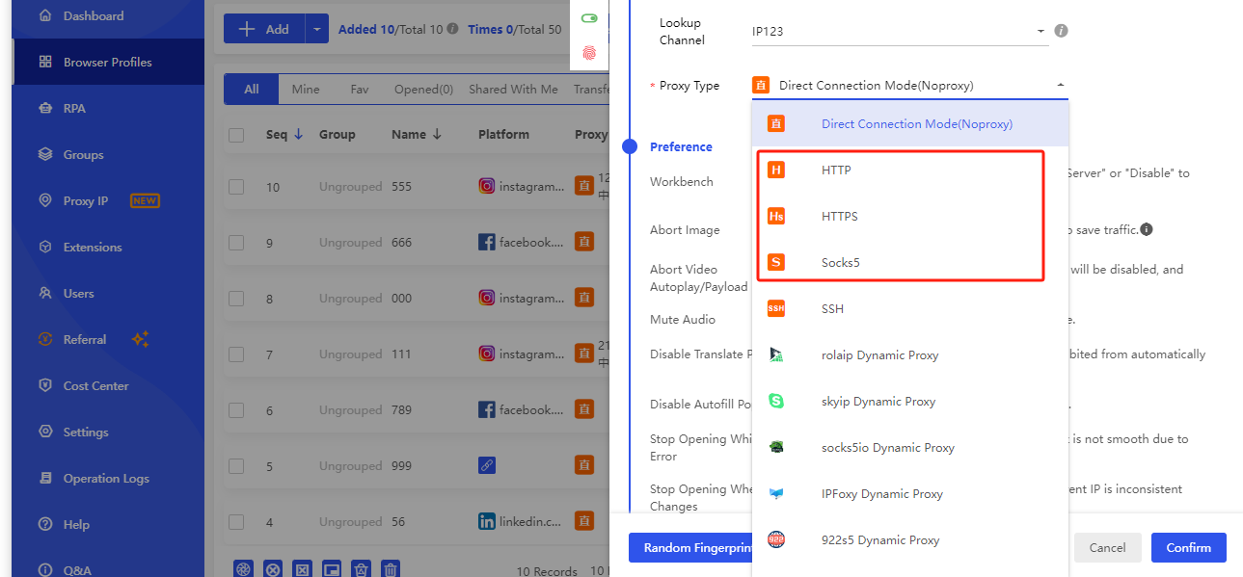1243x577 pixels.
Task: Check the box for profile 000 (Seq 8)
Action: coord(236,299)
